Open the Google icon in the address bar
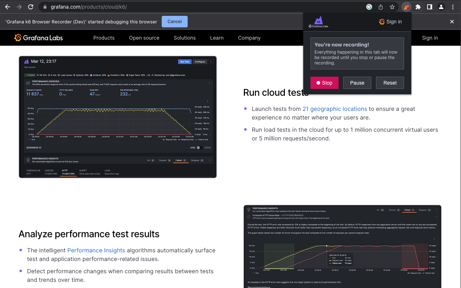The height and width of the screenshot is (288, 461). (x=369, y=7)
